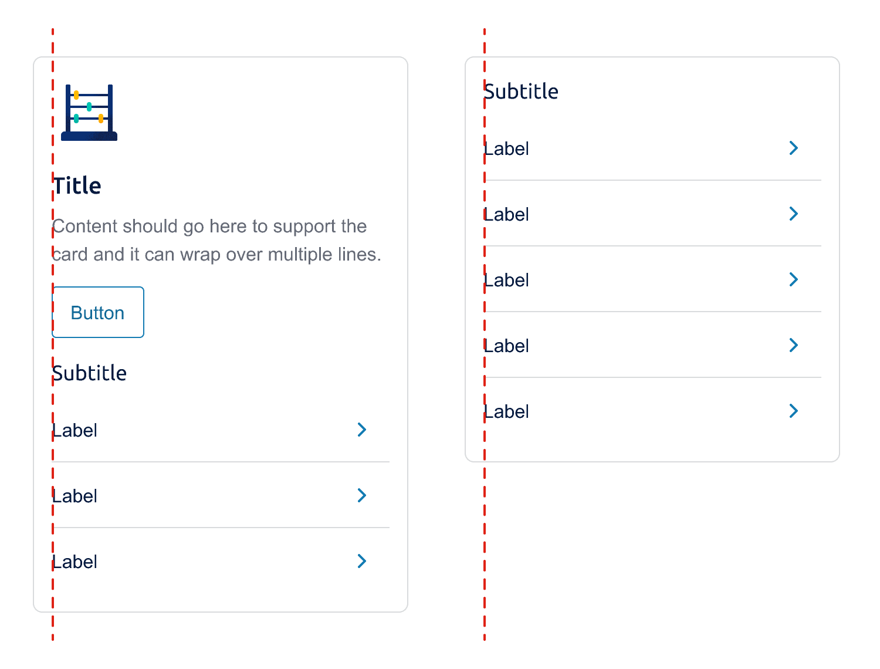Click the chevron on the bottom Label, right card

pyautogui.click(x=794, y=411)
